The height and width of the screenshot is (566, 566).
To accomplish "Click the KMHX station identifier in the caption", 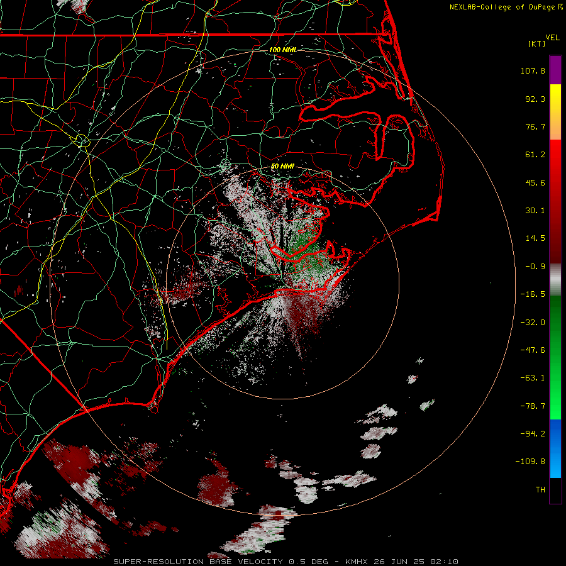I will [357, 562].
